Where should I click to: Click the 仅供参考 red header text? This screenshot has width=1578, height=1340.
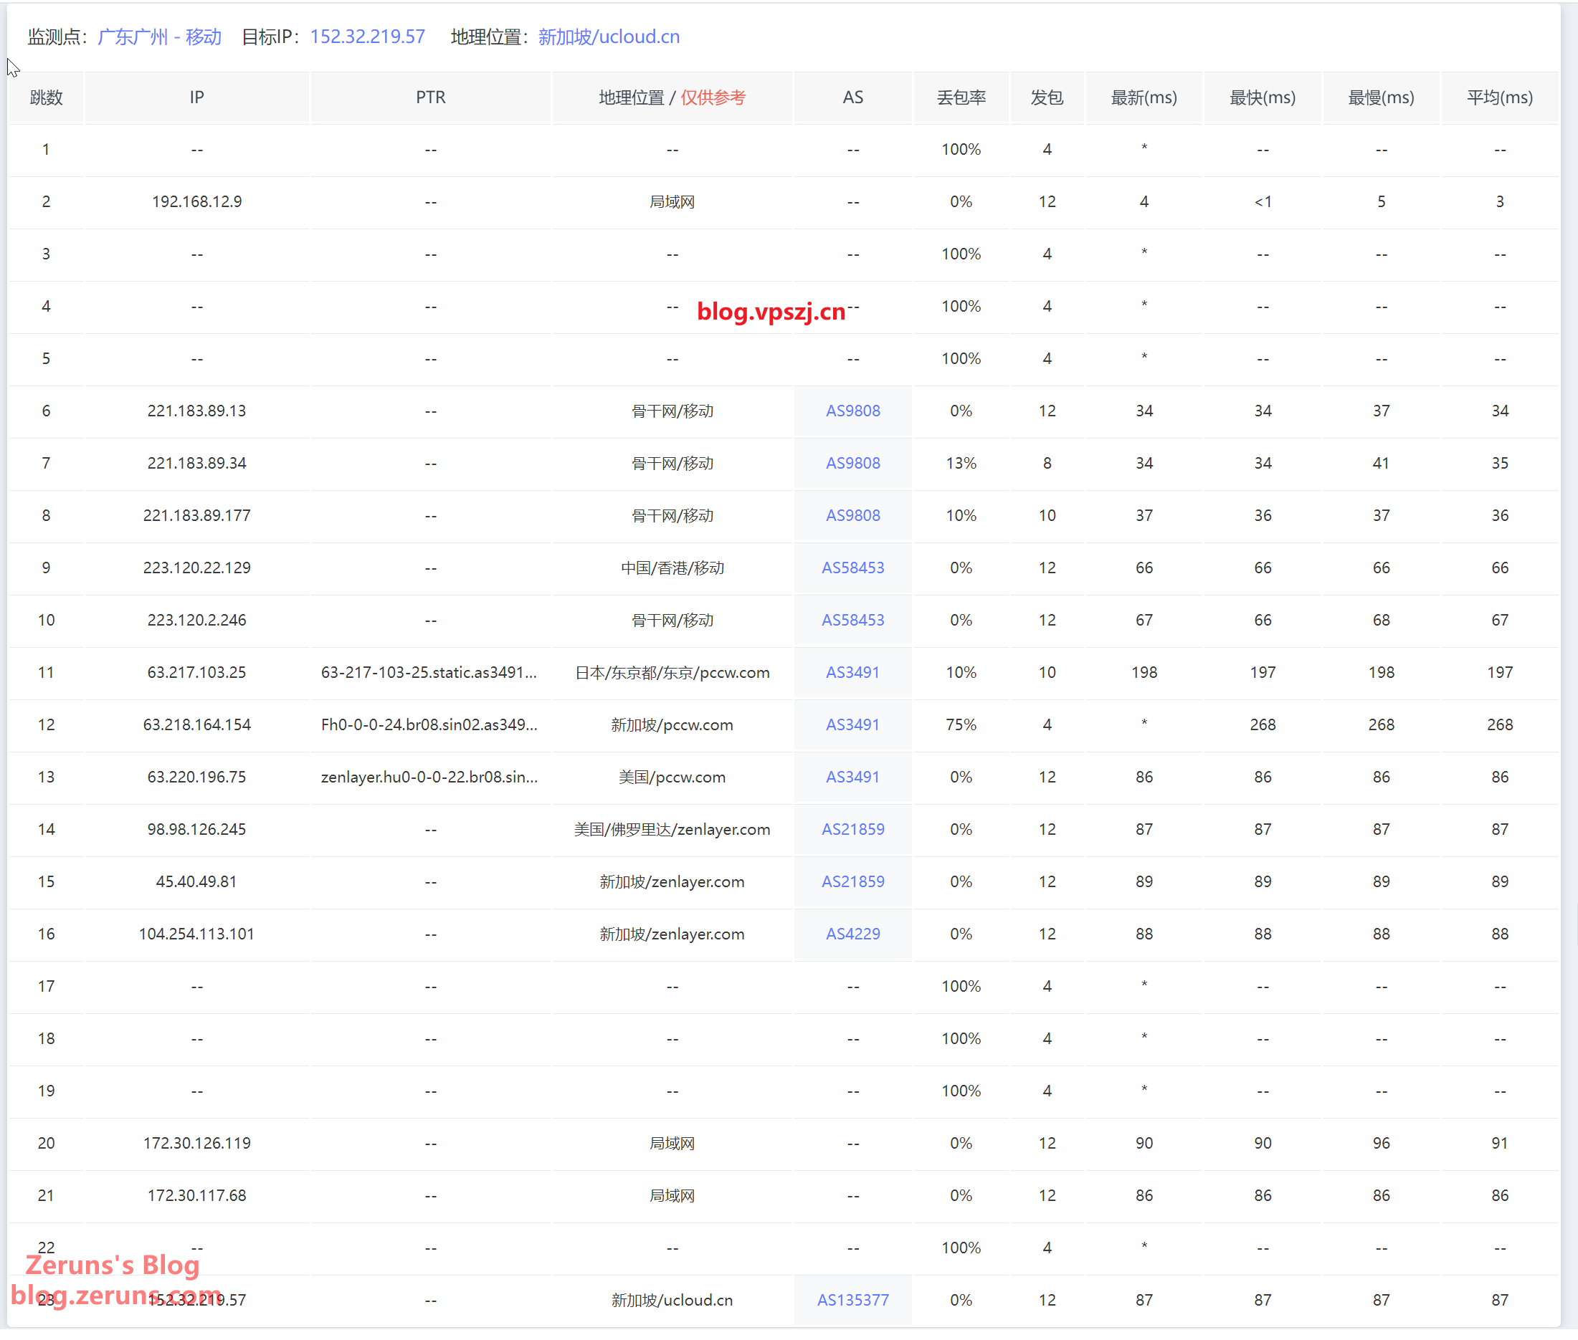[712, 97]
